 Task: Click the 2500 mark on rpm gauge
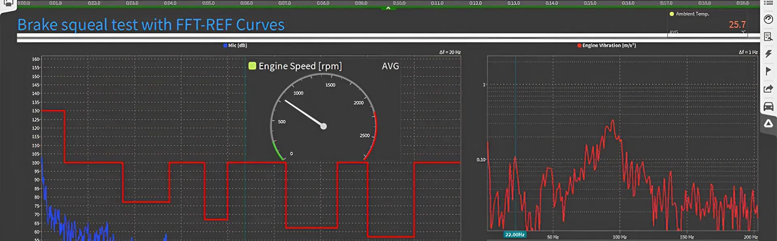coord(365,136)
